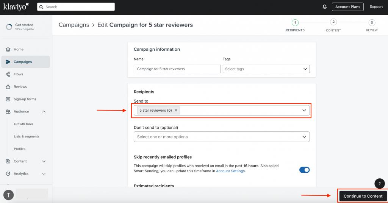The height and width of the screenshot is (203, 388).
Task: Open Lists & segments submenu item
Action: [x=27, y=136]
